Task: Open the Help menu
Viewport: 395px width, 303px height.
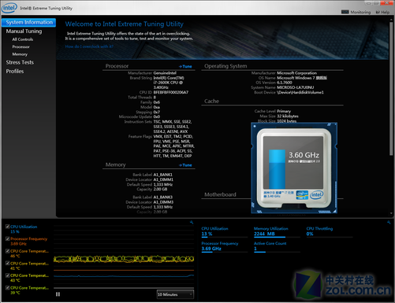Action: pos(382,12)
